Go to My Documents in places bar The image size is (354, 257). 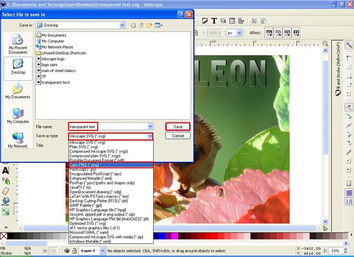click(x=18, y=91)
